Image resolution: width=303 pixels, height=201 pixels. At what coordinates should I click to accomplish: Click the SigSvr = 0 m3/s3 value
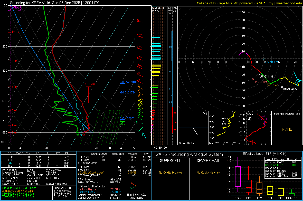(x=56, y=184)
